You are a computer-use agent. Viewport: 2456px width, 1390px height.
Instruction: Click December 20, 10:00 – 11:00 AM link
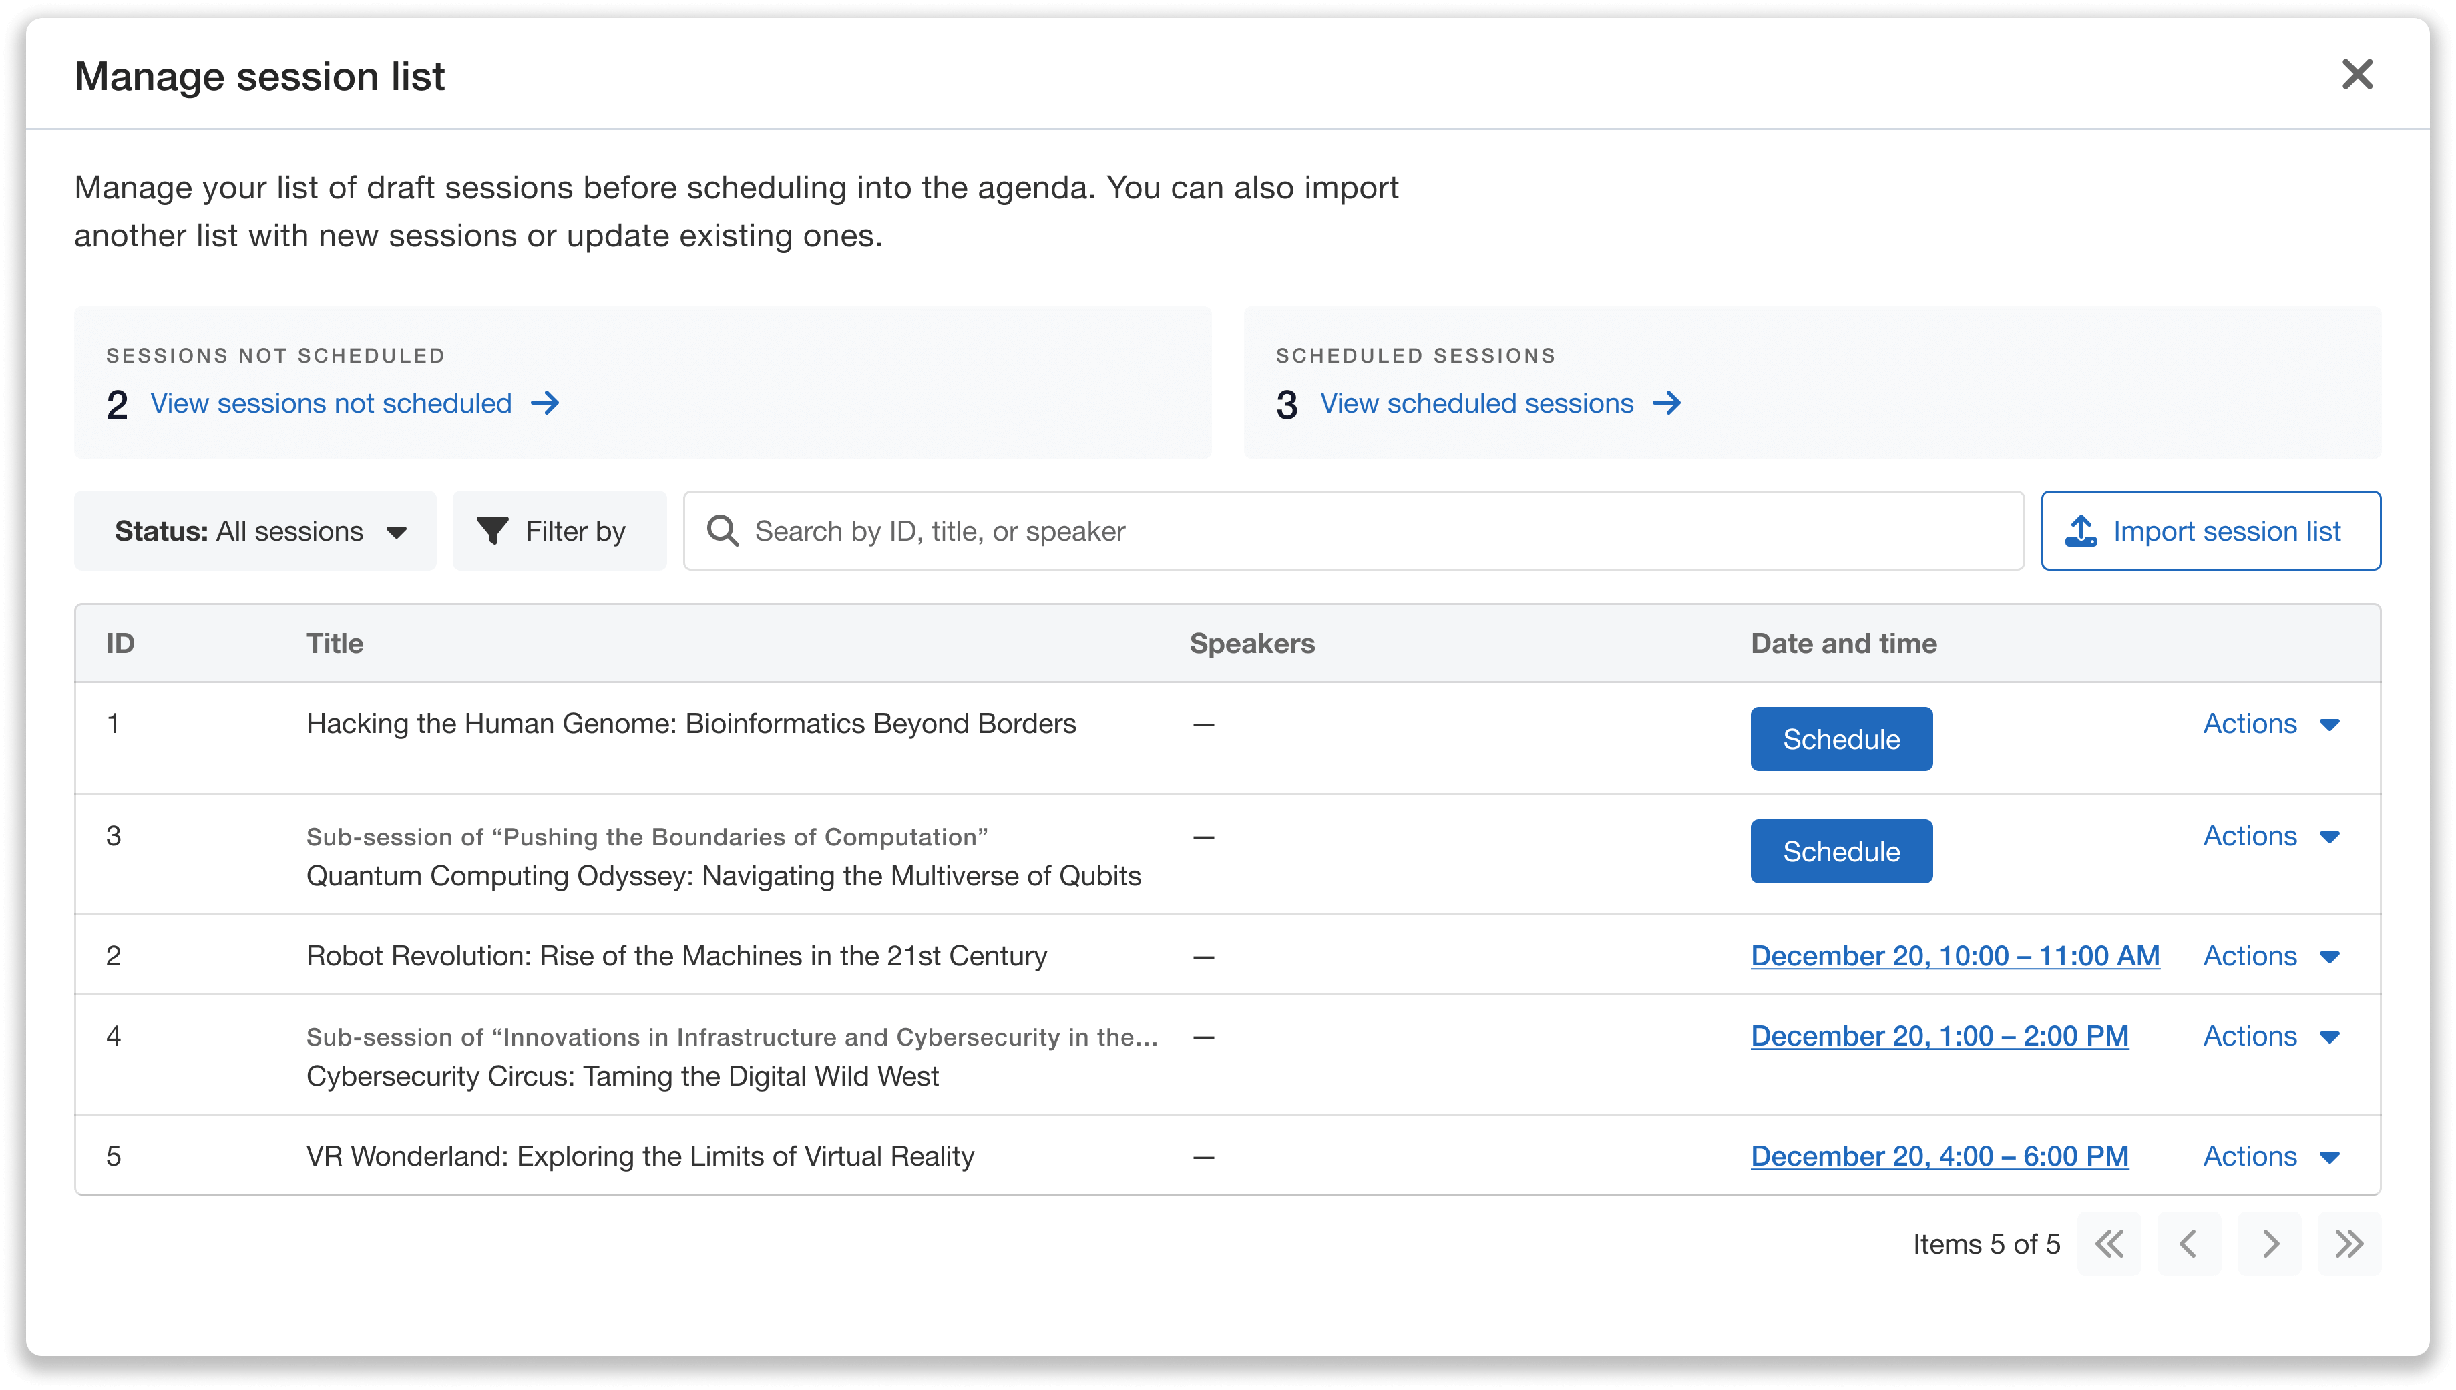pos(1955,955)
